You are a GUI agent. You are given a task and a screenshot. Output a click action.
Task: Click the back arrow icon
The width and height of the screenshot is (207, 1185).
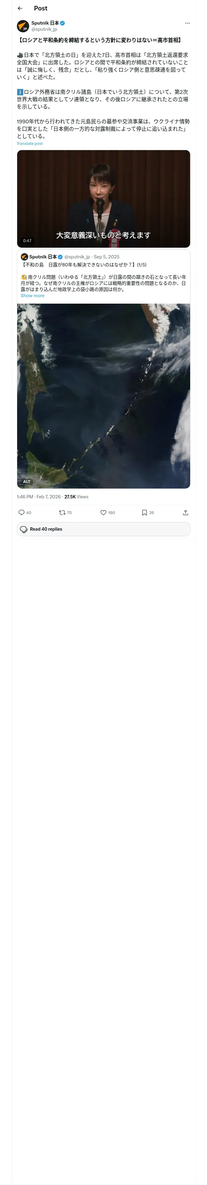[20, 8]
